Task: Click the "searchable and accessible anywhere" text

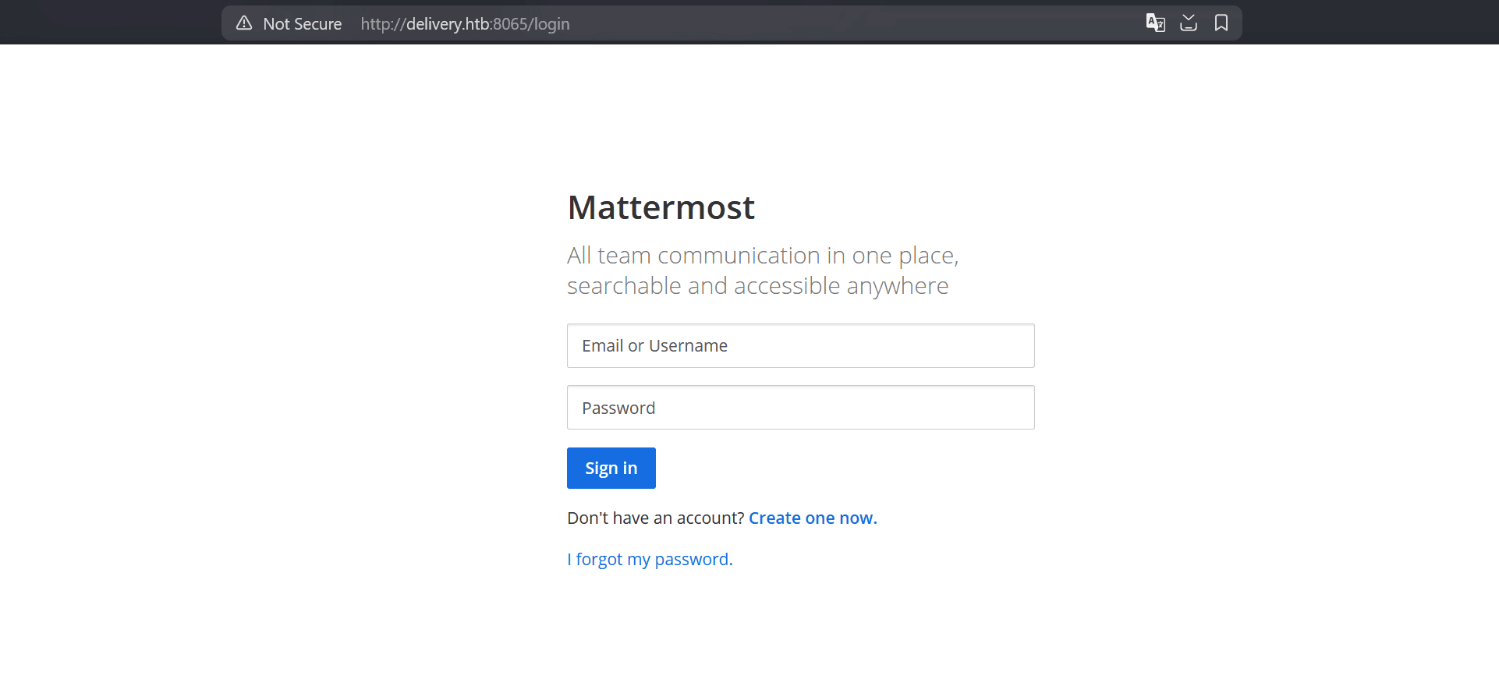Action: tap(757, 286)
